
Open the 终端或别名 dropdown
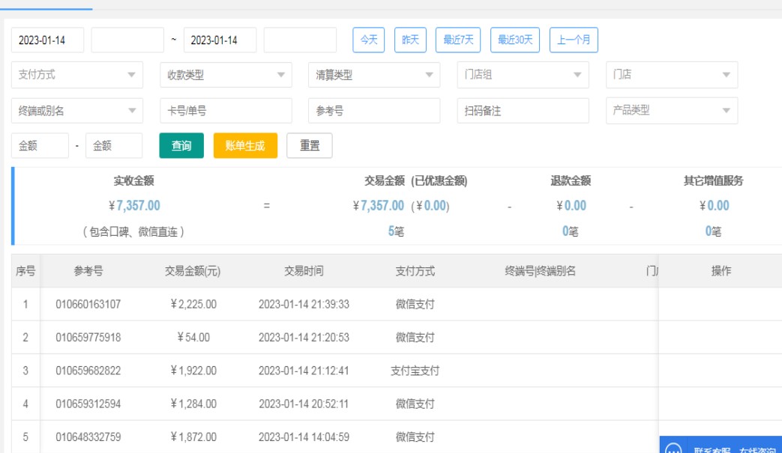[x=76, y=111]
